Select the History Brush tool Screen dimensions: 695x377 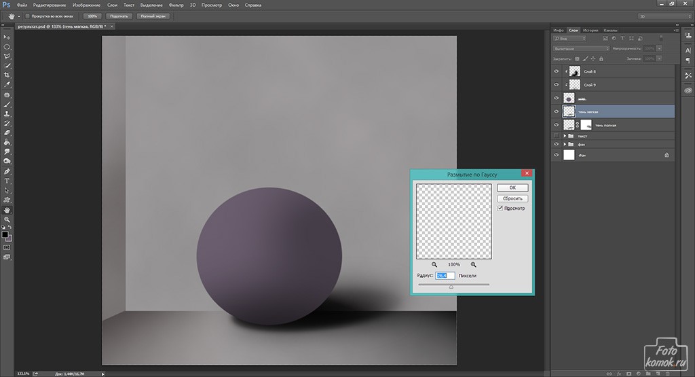point(7,123)
